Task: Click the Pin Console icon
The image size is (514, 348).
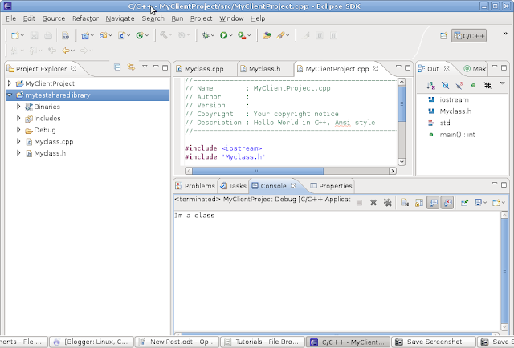Action: tap(464, 203)
